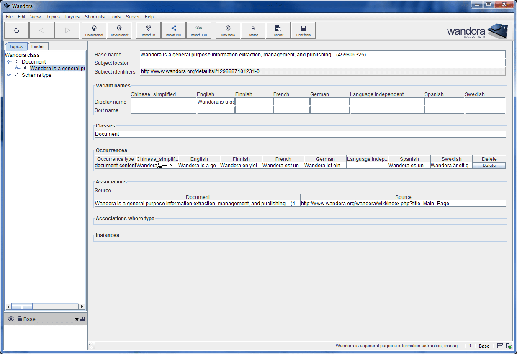Click the Main_Page source URL cell
Screen dimensions: 517x354
pyautogui.click(x=403, y=204)
